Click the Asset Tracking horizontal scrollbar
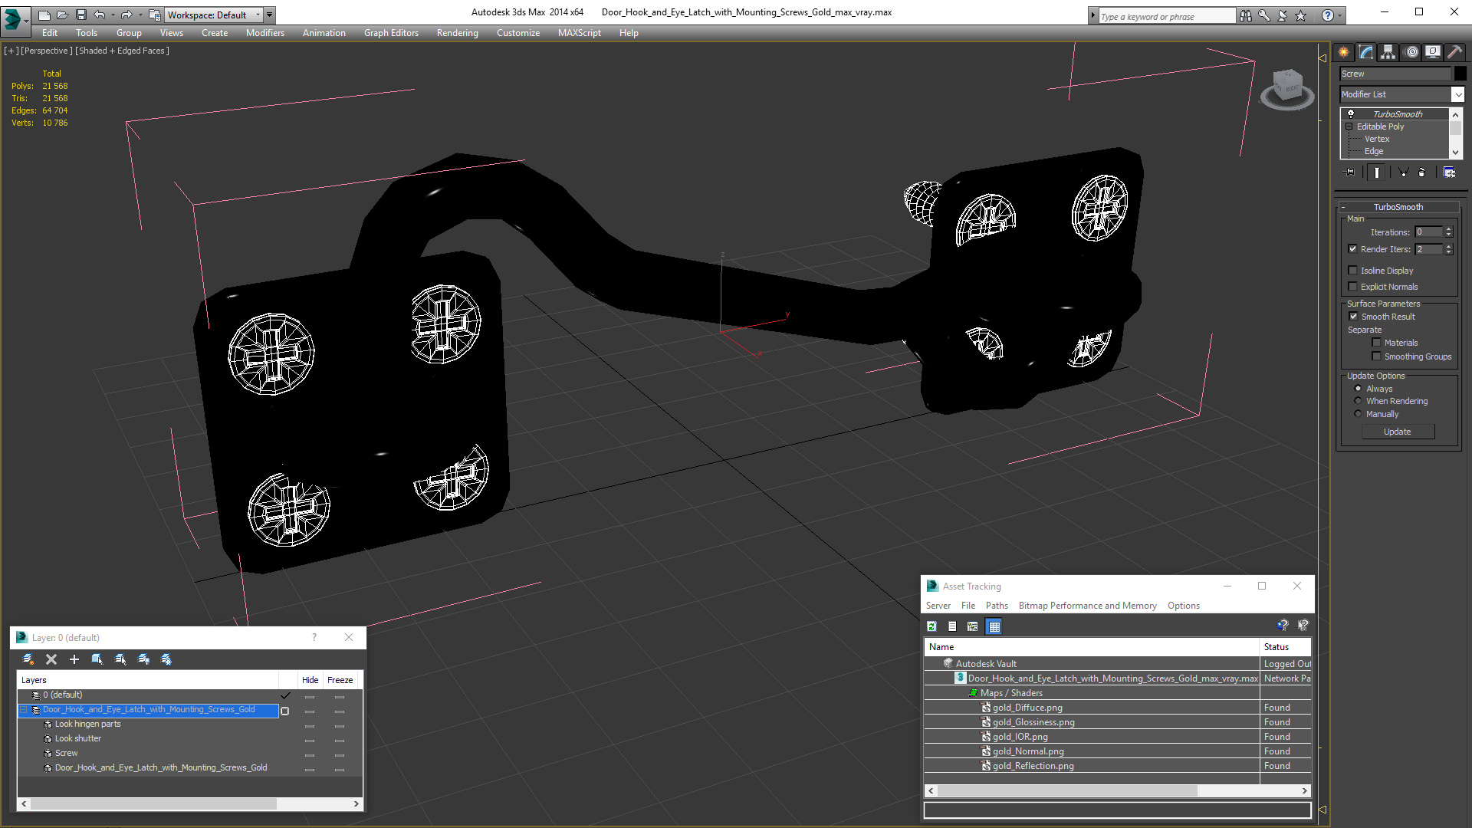 1118,790
